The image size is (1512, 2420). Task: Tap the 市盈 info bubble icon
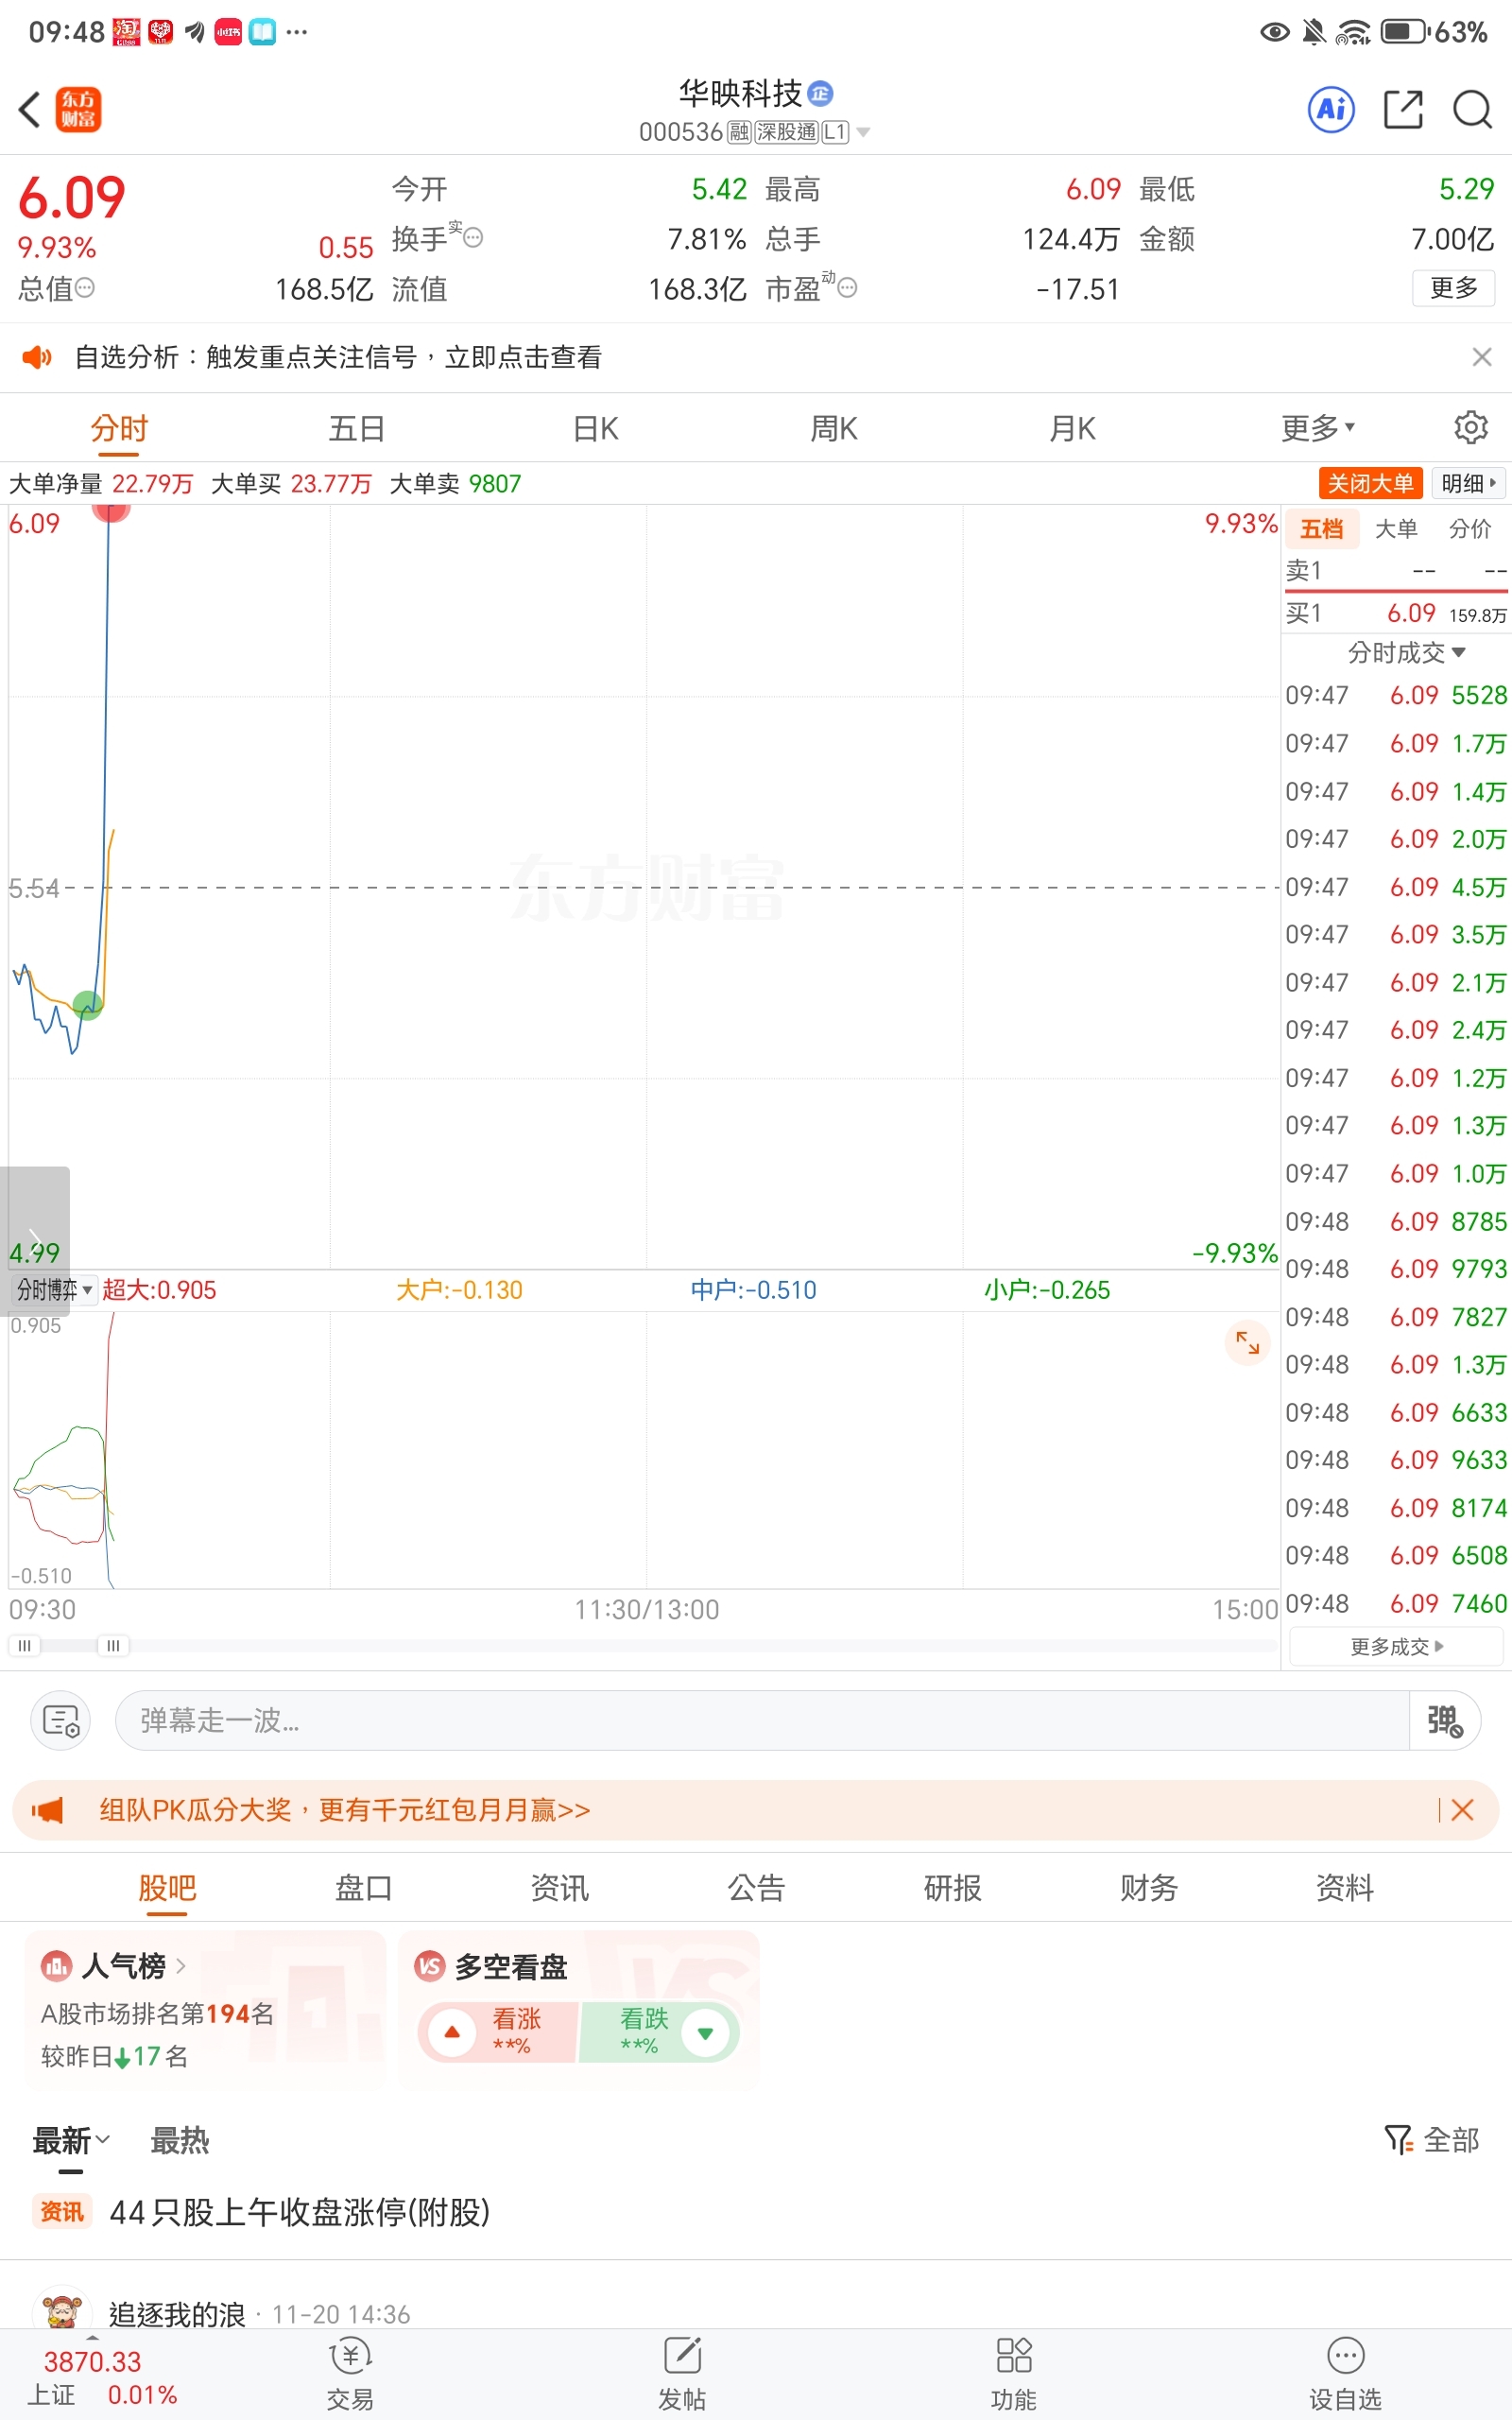coord(847,288)
